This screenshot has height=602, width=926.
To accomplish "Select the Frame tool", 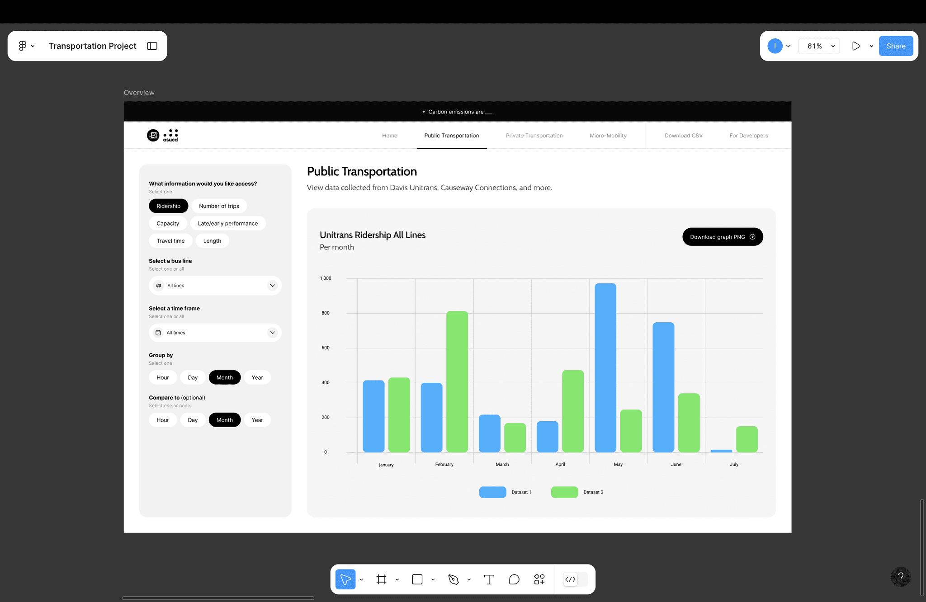I will coord(381,579).
